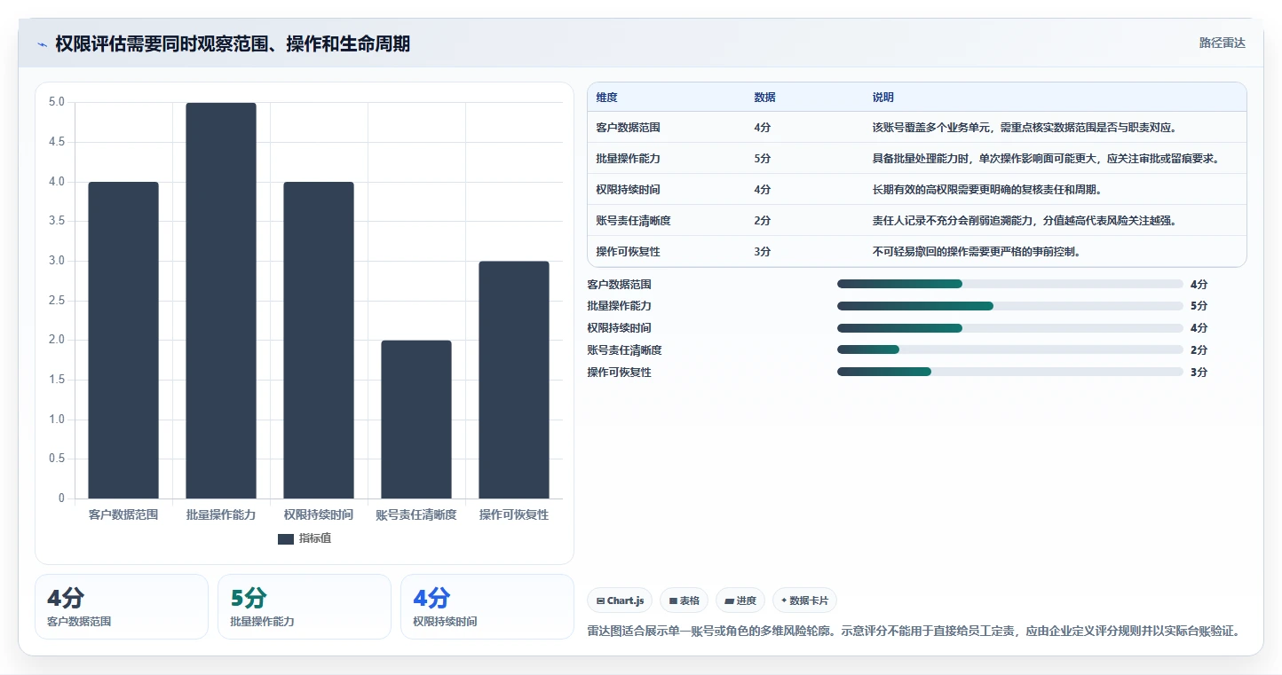Click the Chart.js chip

[620, 600]
